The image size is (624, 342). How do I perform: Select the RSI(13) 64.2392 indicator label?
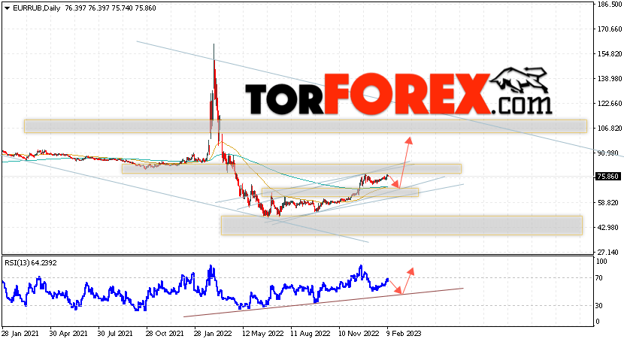31,263
